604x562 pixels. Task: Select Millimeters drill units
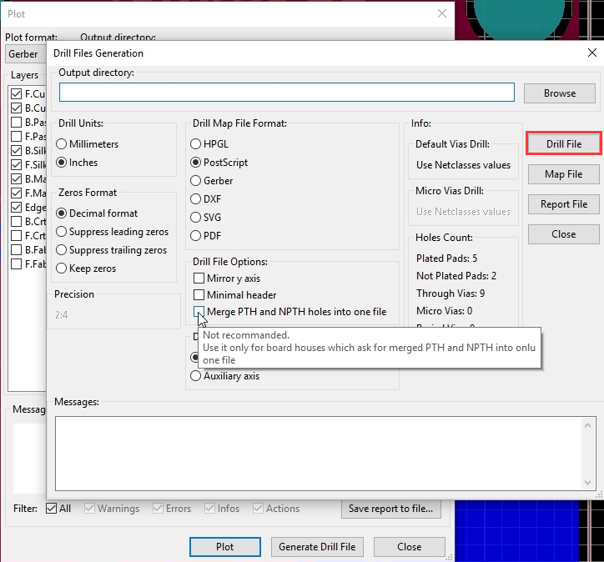(62, 144)
